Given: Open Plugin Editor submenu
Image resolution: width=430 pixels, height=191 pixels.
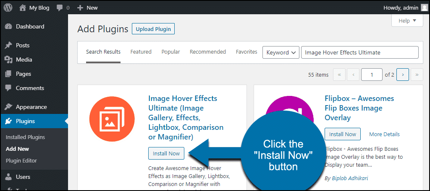Looking at the screenshot, I should [21, 160].
